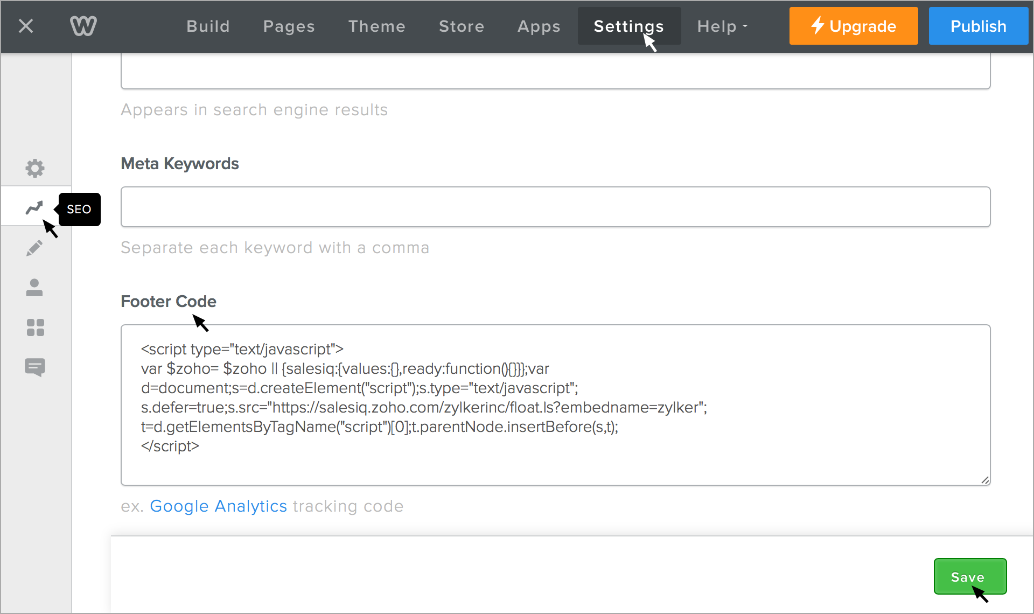Open the Members person icon in sidebar
The height and width of the screenshot is (614, 1034).
pos(34,288)
